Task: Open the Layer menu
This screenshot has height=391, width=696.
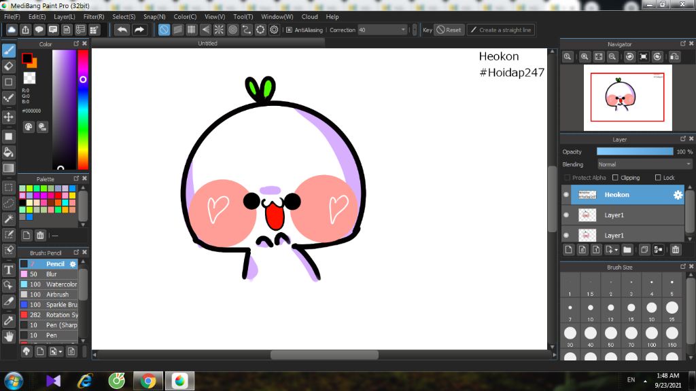Action: pos(65,17)
